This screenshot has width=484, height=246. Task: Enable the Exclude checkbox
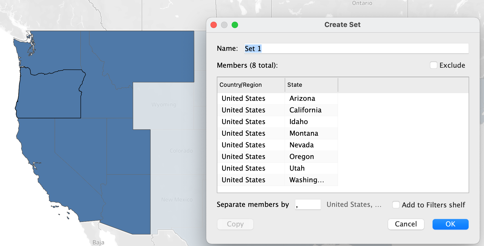click(434, 65)
